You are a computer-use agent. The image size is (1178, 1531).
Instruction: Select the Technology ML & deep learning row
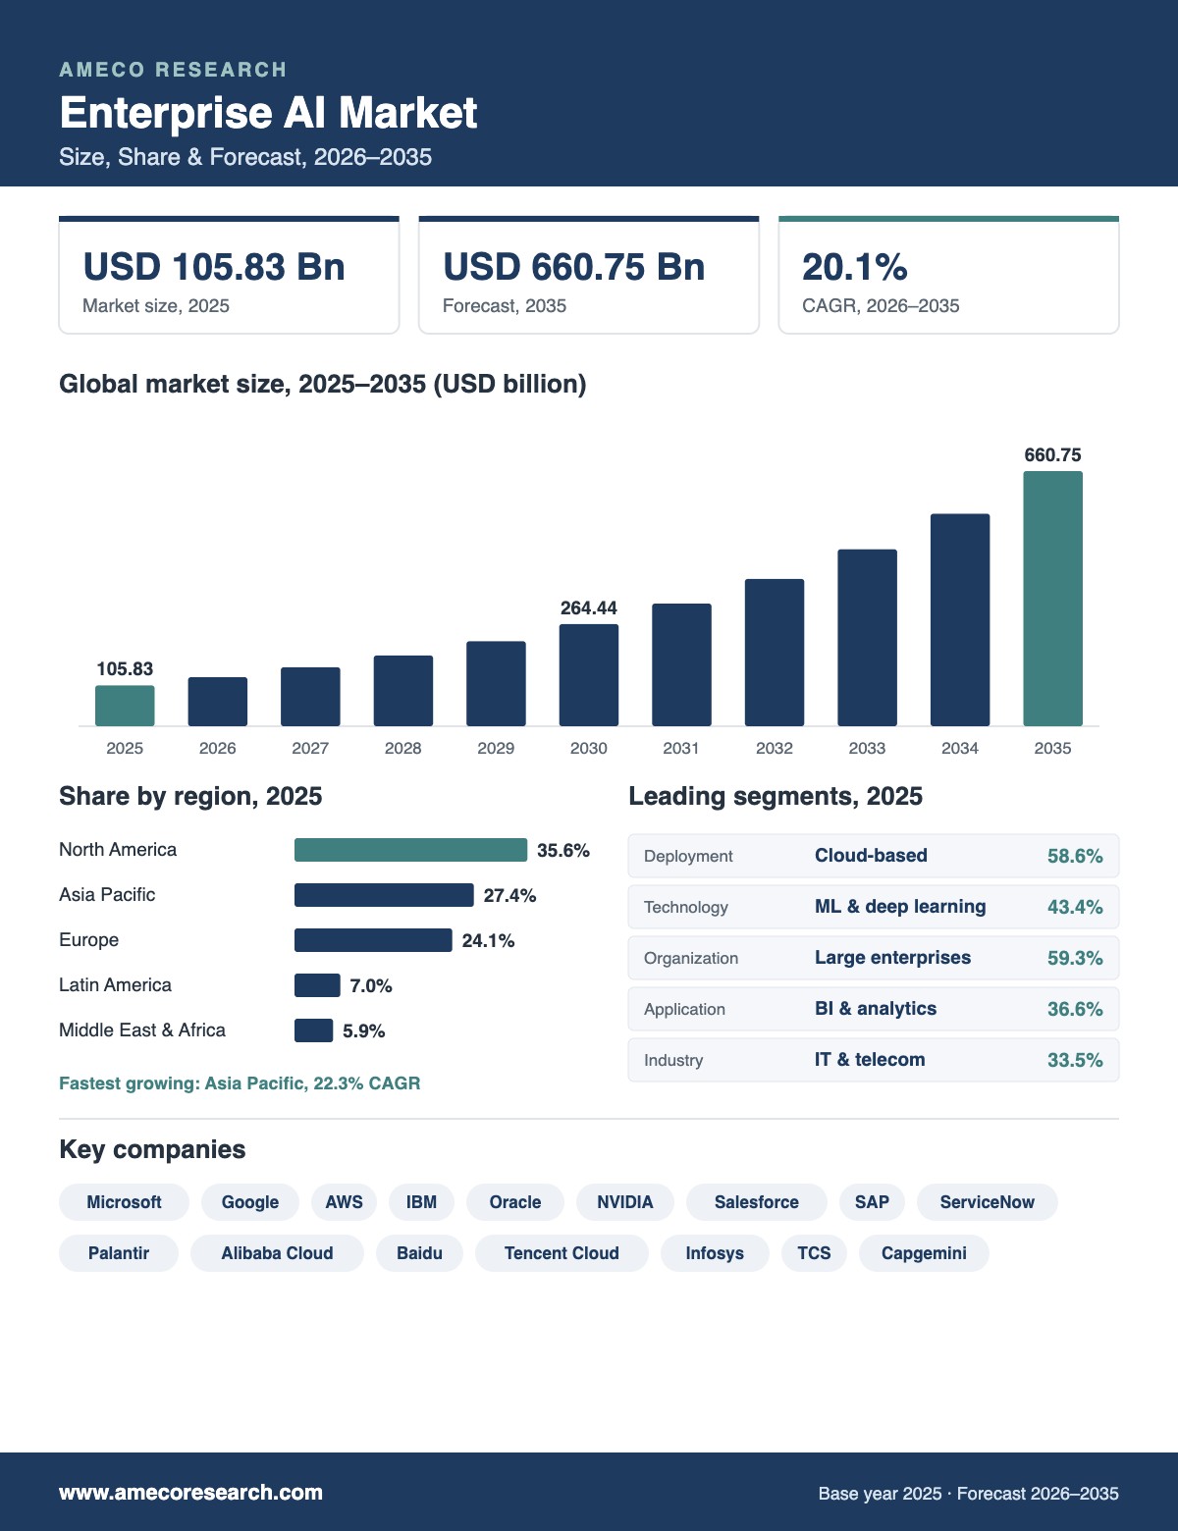[x=874, y=907]
